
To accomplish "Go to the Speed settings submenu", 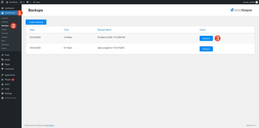I will 4,29.
